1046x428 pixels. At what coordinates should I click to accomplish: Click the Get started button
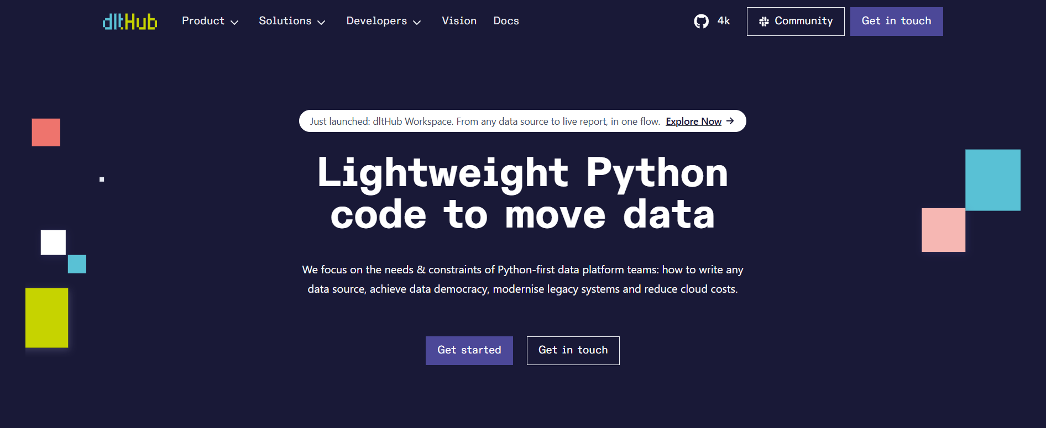tap(469, 351)
